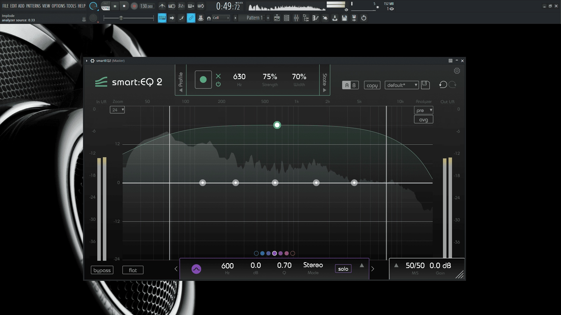The image size is (561, 315).
Task: Select preset state B
Action: point(354,85)
